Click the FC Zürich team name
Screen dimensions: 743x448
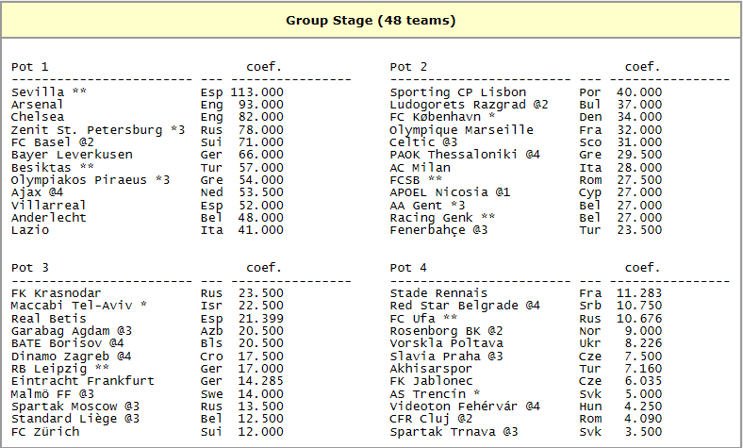pyautogui.click(x=45, y=431)
